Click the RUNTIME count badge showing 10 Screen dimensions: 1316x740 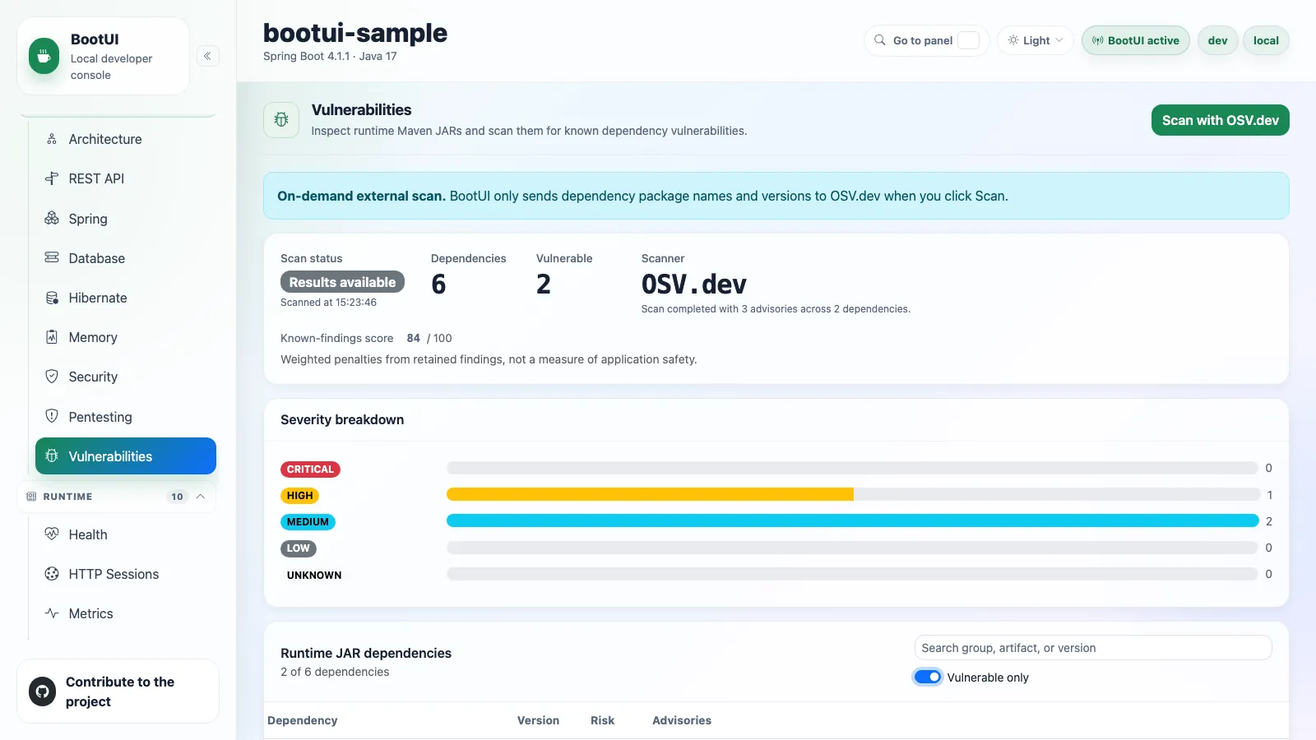pyautogui.click(x=177, y=497)
